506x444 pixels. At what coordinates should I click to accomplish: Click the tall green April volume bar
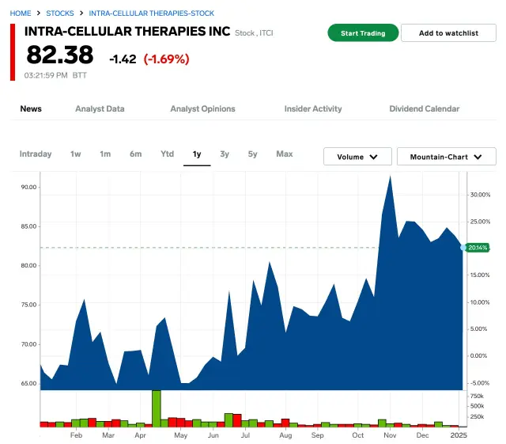(157, 408)
